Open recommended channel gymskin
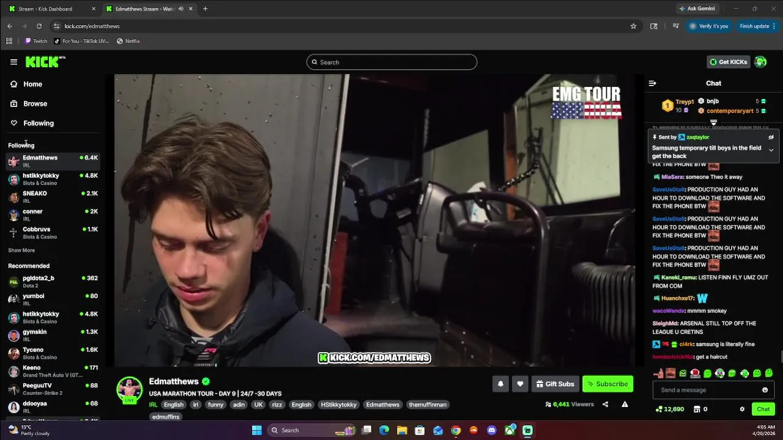783x440 pixels. point(53,335)
